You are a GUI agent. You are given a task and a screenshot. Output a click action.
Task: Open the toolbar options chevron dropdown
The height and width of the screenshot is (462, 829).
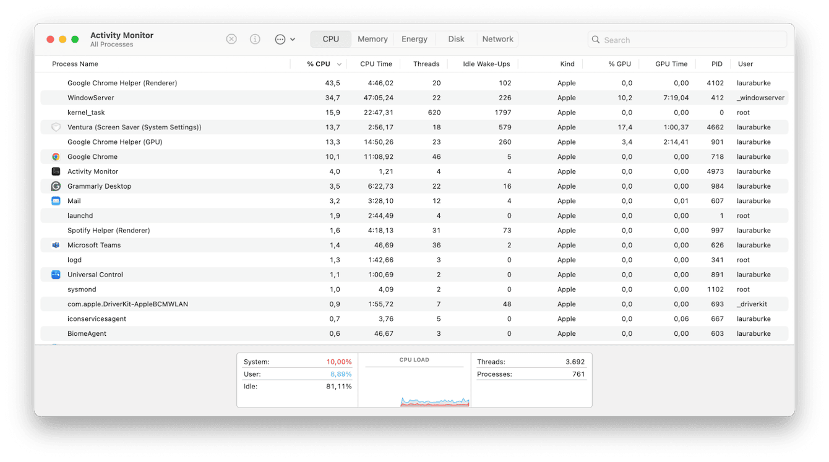point(293,38)
